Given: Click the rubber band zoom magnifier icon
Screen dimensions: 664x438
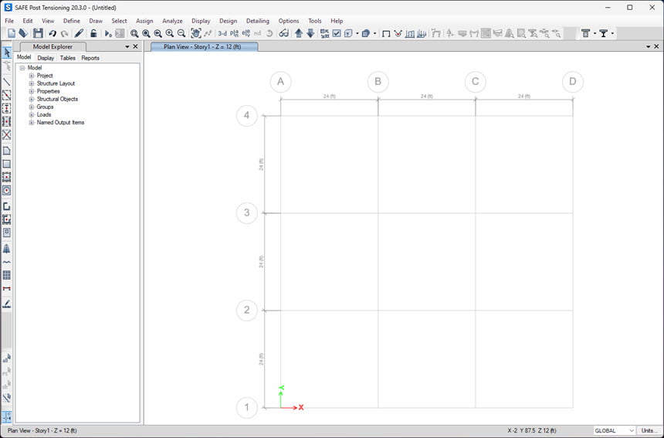Looking at the screenshot, I should pyautogui.click(x=134, y=33).
